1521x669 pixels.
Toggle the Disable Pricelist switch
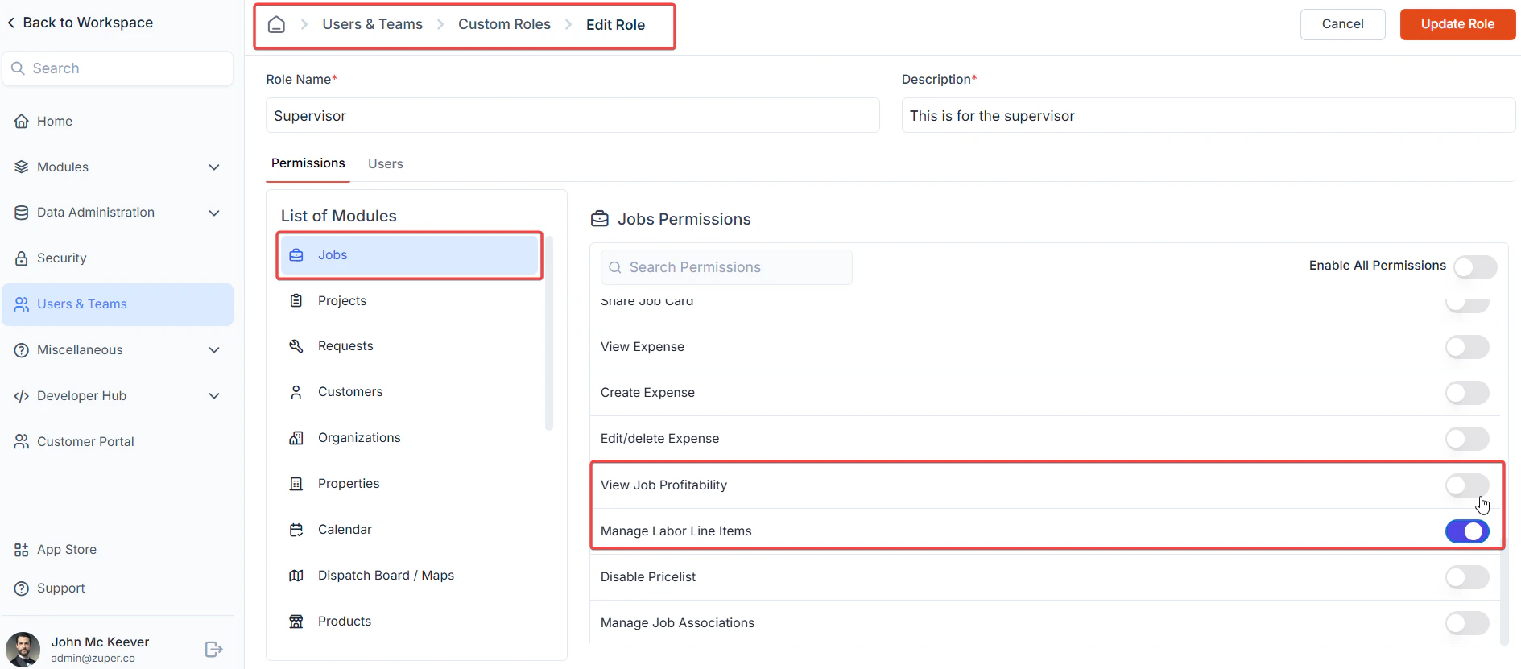click(1467, 577)
